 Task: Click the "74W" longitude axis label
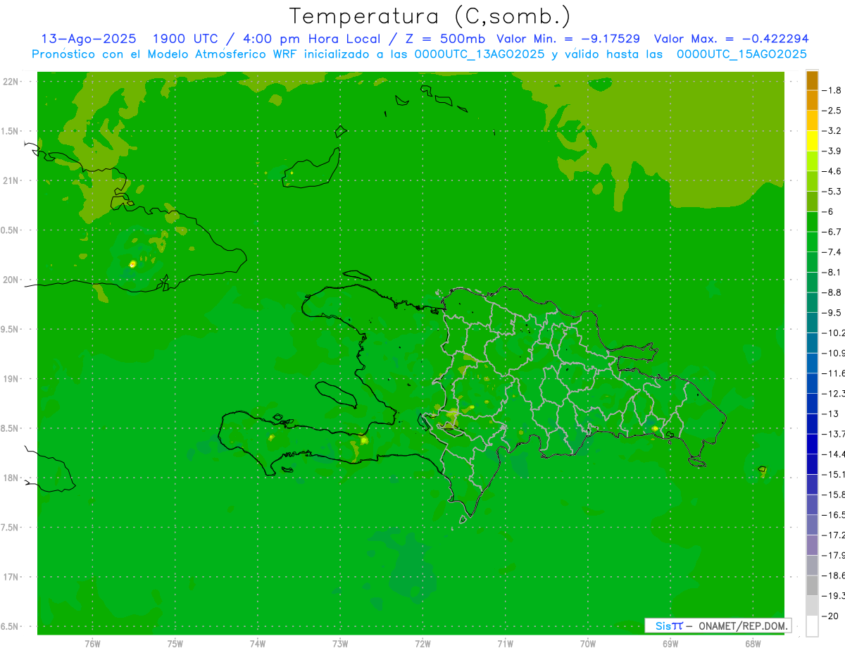pyautogui.click(x=258, y=644)
